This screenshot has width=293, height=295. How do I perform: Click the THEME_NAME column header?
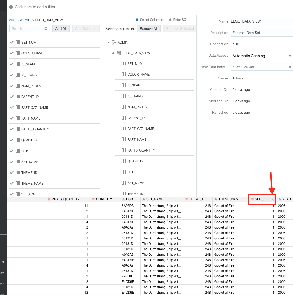231,199
